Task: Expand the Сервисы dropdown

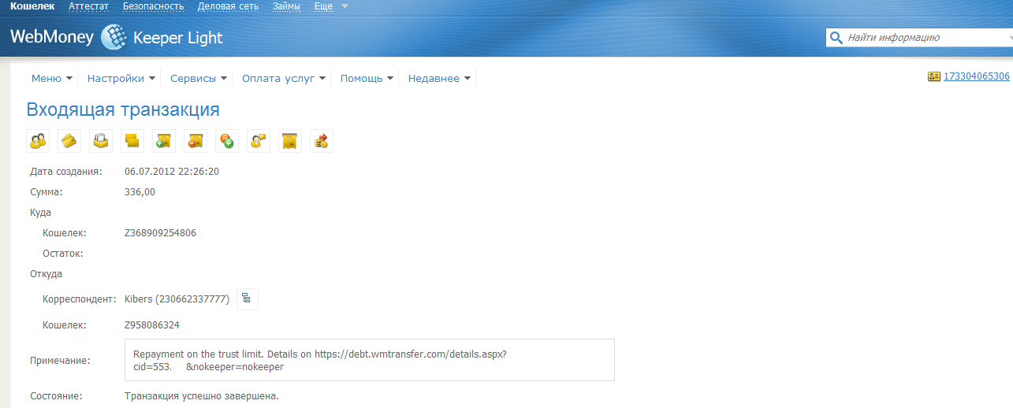Action: 199,78
